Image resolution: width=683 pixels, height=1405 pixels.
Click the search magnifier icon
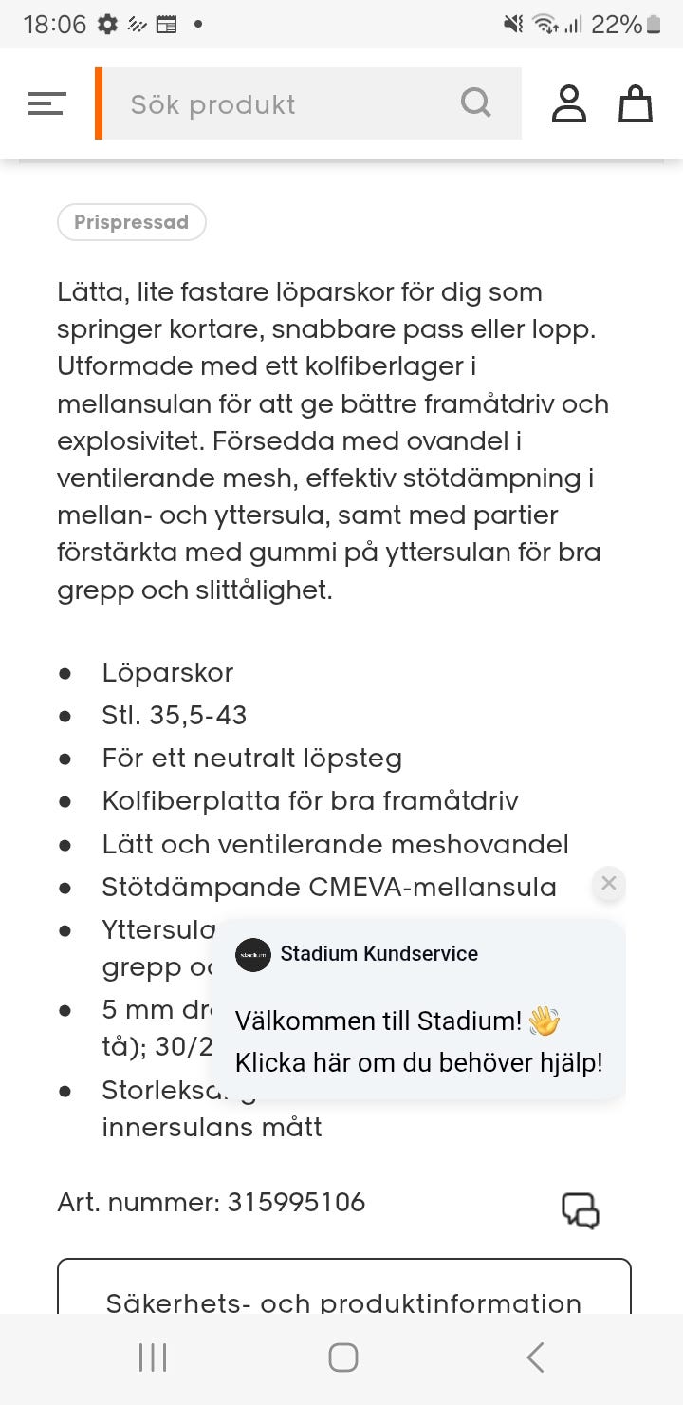[x=475, y=103]
